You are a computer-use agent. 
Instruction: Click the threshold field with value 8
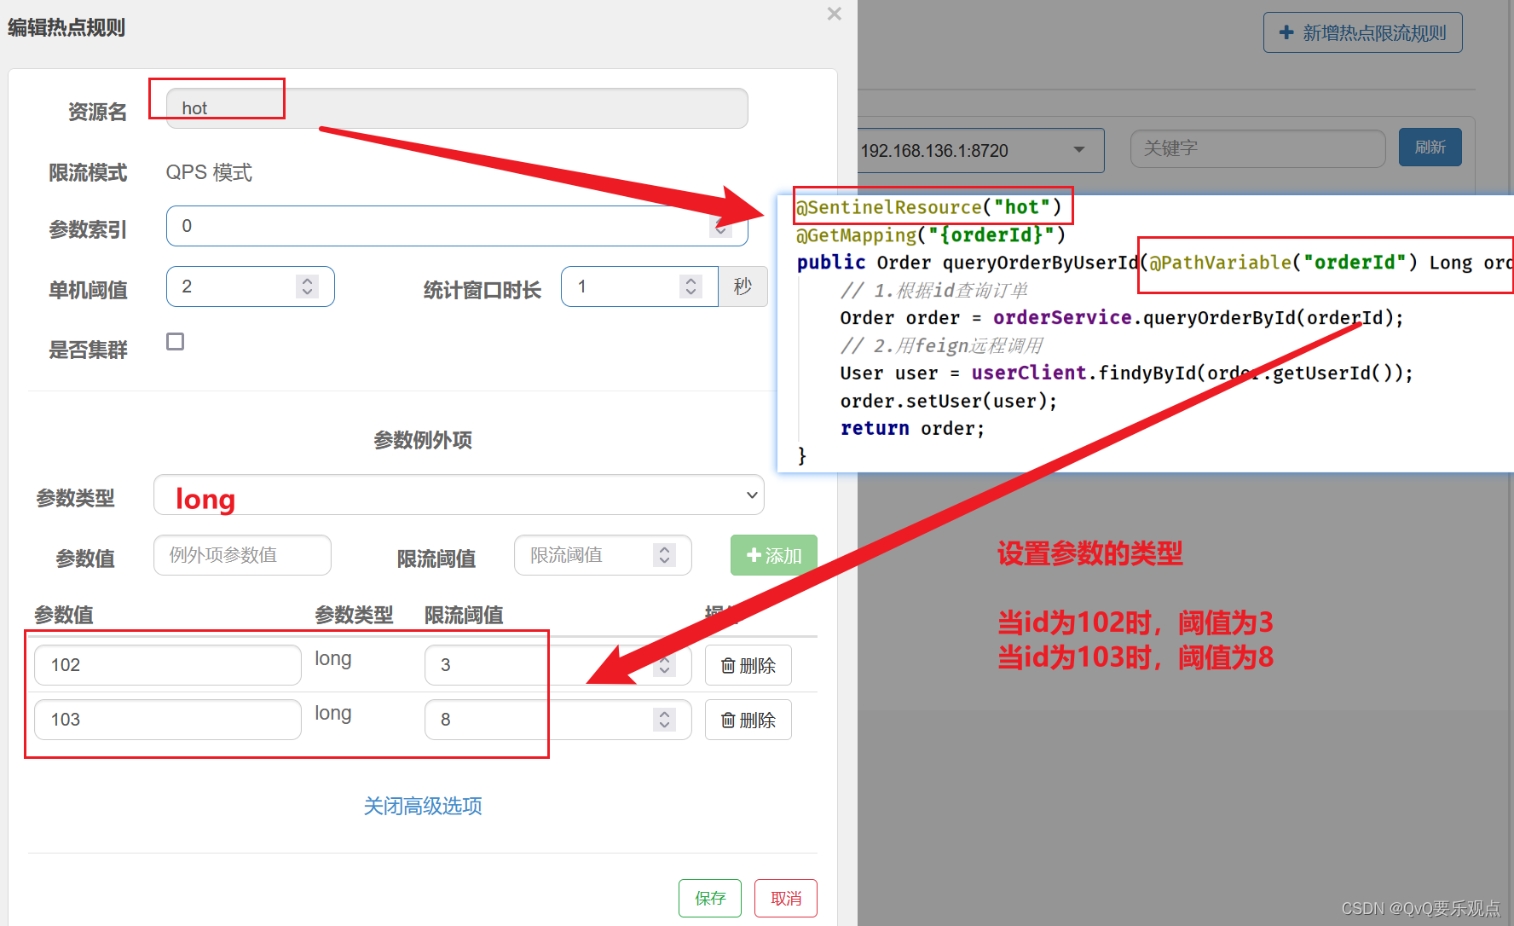[x=558, y=720]
